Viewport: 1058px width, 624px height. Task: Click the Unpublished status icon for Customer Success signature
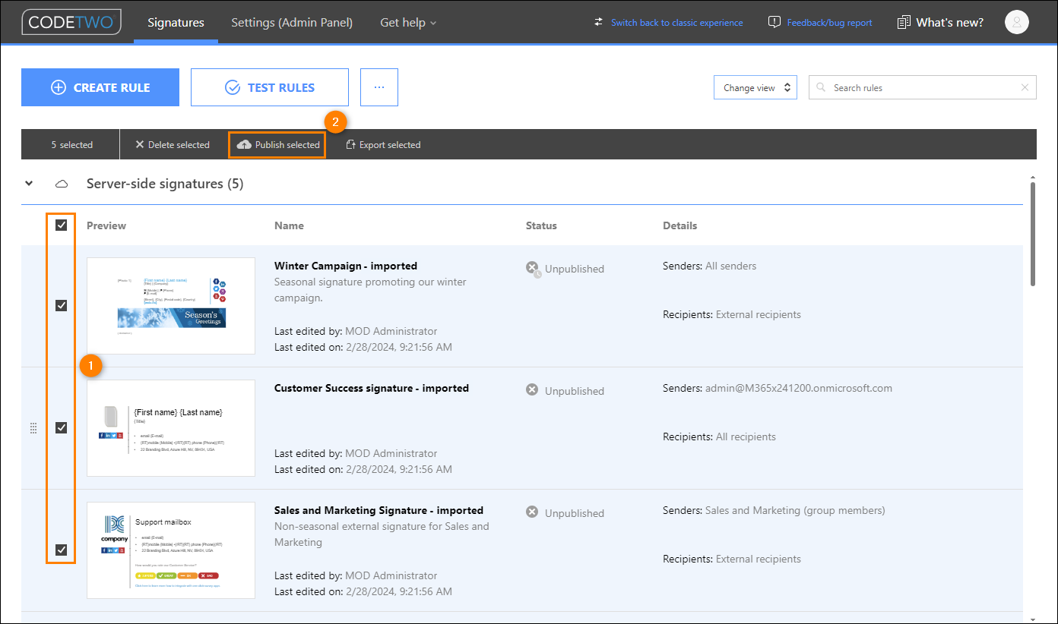coord(532,390)
